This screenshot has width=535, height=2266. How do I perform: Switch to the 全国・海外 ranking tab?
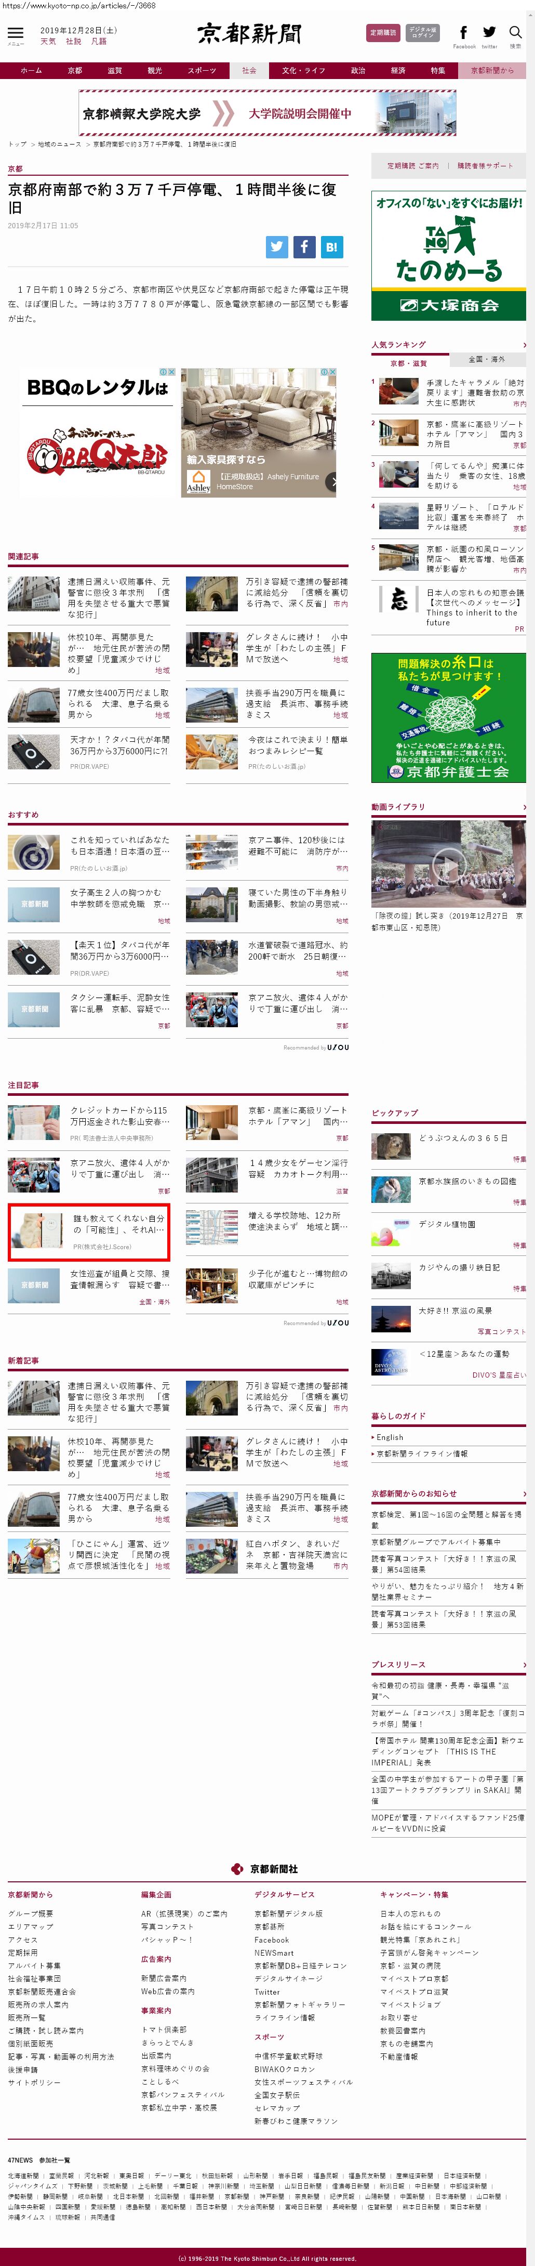487,359
